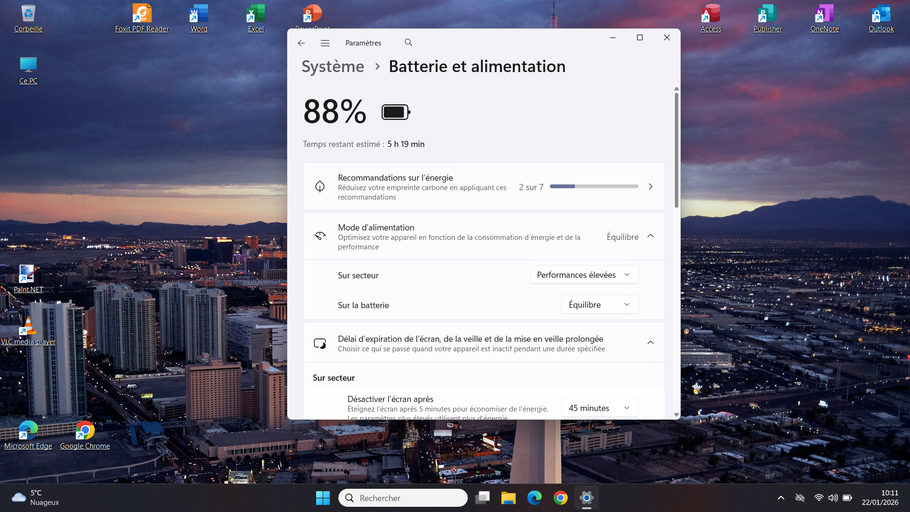Open Corbeille recycle bin on desktop
This screenshot has height=512, width=910.
point(28,19)
